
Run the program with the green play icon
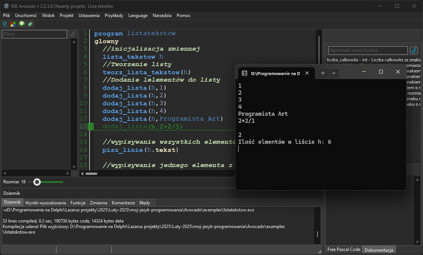21,24
